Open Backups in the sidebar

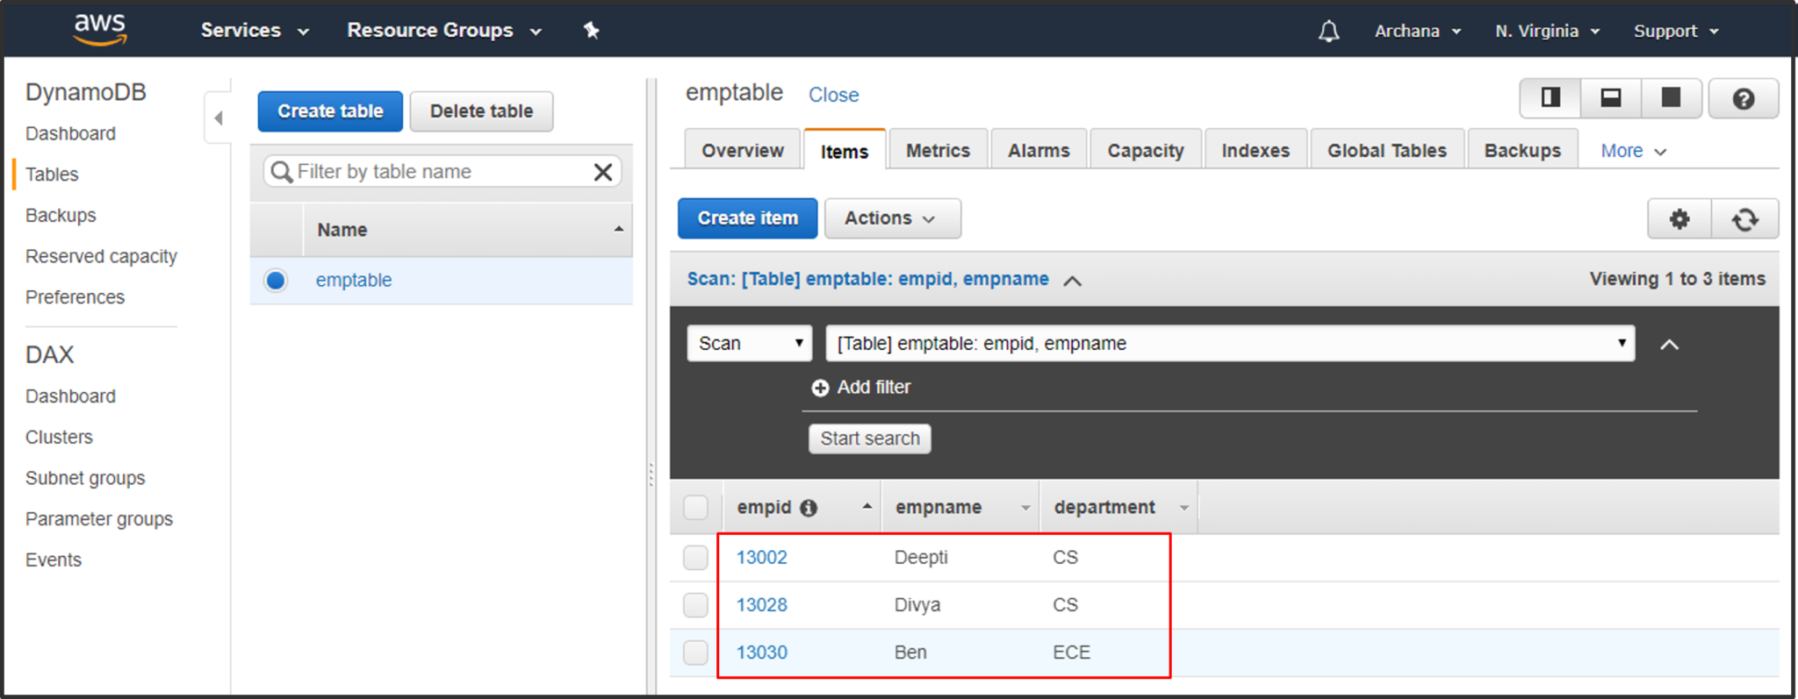(x=61, y=216)
